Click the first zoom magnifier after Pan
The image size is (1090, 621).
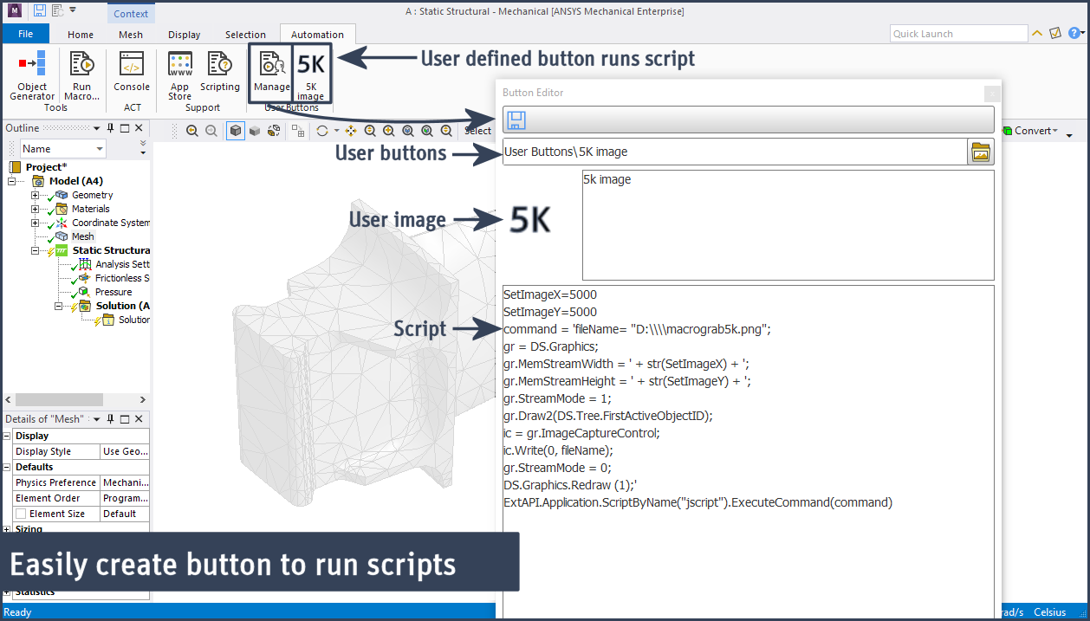(370, 131)
